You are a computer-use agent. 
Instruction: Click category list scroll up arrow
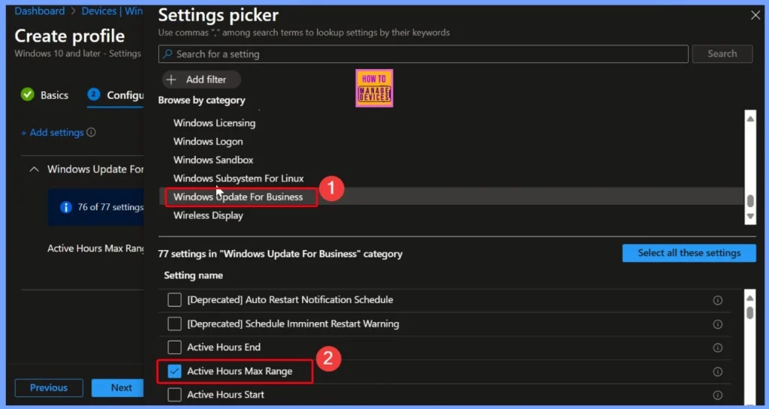pyautogui.click(x=750, y=119)
